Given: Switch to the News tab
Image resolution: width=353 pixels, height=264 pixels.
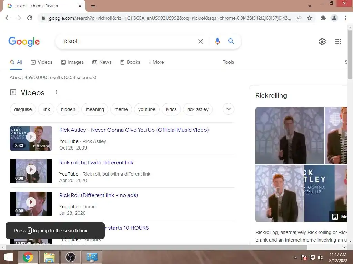Looking at the screenshot, I should (102, 62).
